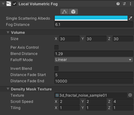Click the Local Volumetric Fog component icon
Screen dimensions: 134x115
(9, 4)
